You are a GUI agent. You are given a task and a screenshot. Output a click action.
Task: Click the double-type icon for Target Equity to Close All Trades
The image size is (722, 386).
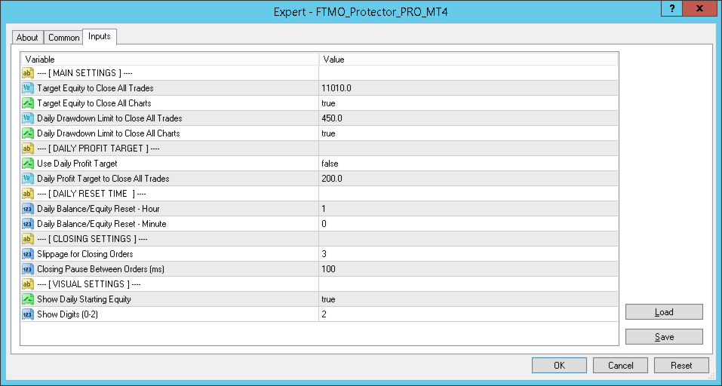pyautogui.click(x=28, y=88)
